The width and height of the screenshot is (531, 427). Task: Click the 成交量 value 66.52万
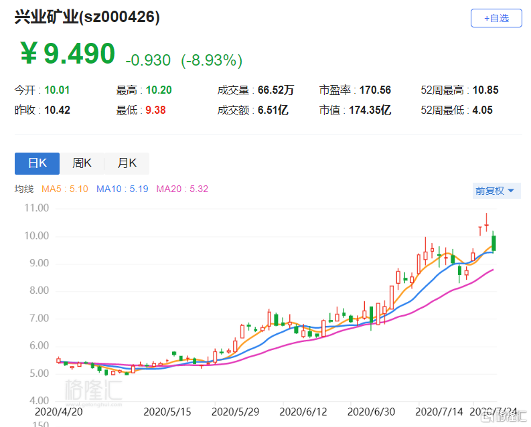(x=276, y=90)
